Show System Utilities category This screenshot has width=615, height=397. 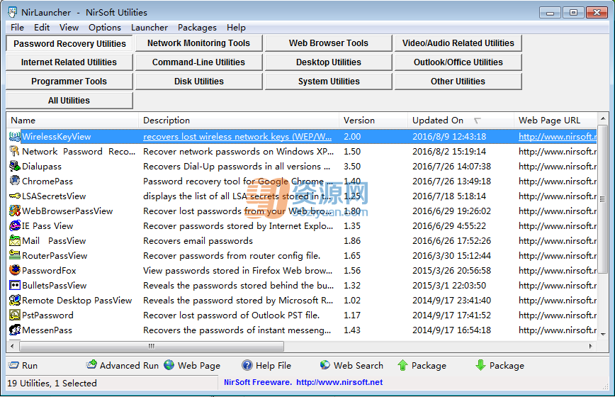click(x=329, y=82)
